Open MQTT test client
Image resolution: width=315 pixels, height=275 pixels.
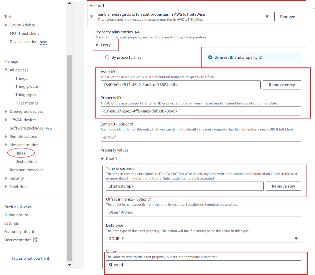(x=24, y=33)
